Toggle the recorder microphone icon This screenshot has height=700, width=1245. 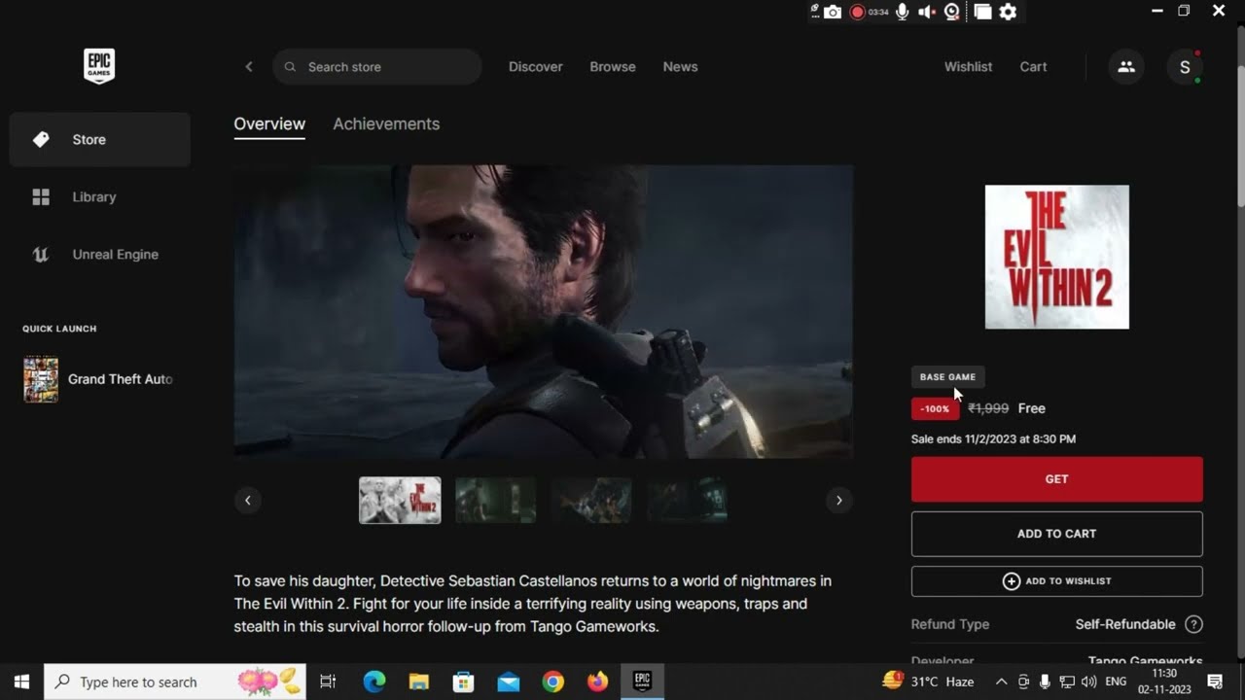pyautogui.click(x=903, y=12)
